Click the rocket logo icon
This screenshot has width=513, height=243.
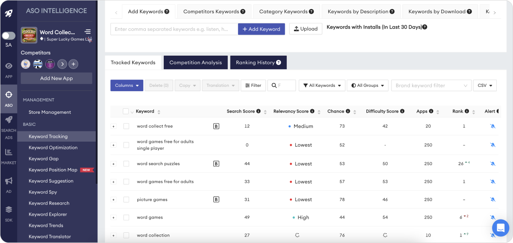coord(9,13)
